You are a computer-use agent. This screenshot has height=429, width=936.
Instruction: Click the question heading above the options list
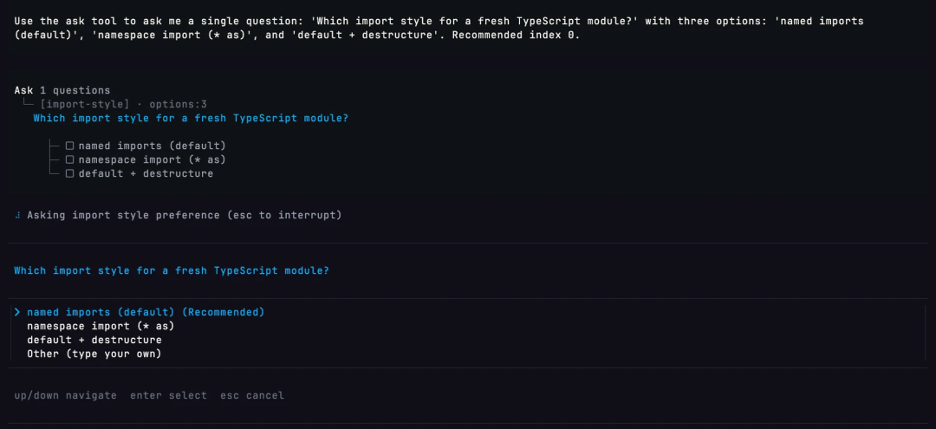(172, 271)
